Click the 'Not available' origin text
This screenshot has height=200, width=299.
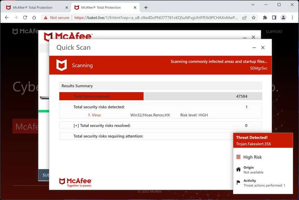(253, 172)
